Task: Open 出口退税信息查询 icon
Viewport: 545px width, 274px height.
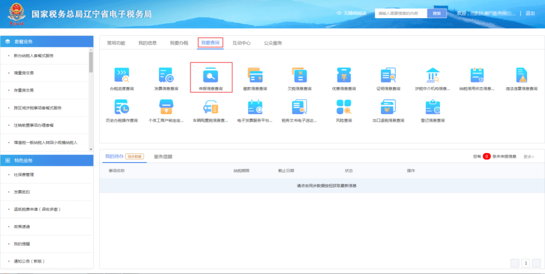Action: 388,107
